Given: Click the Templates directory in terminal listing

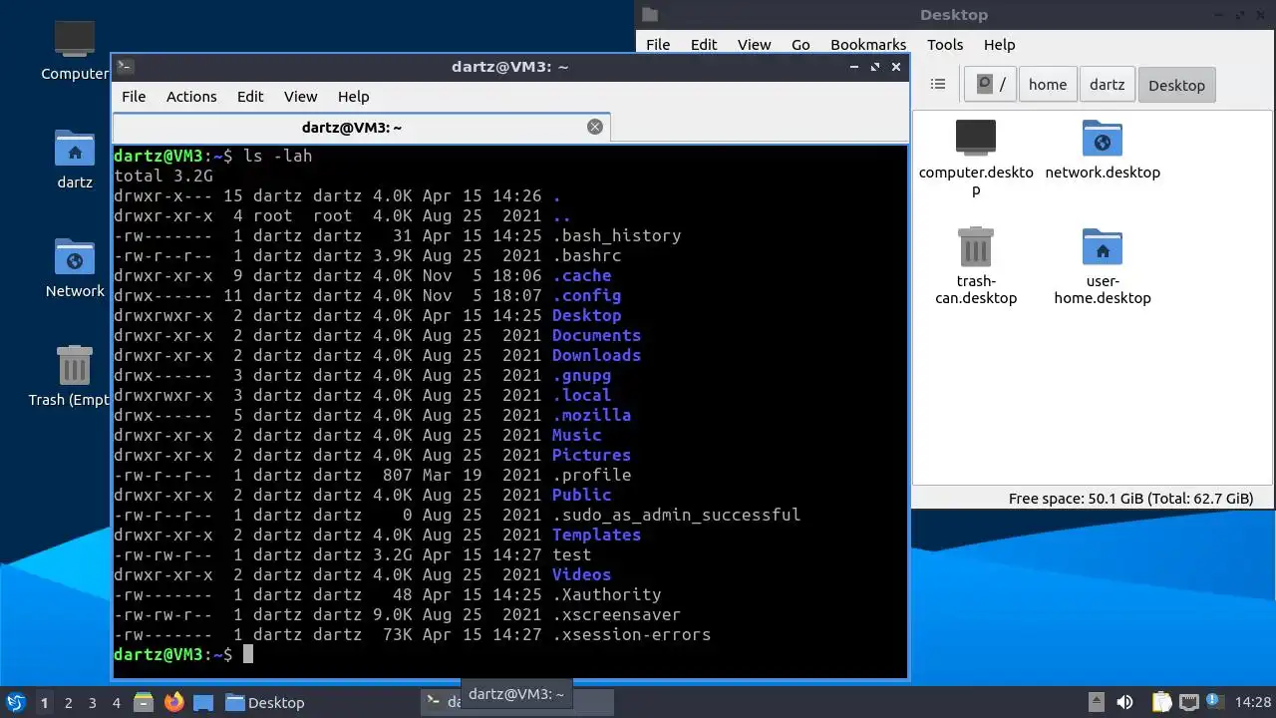Looking at the screenshot, I should (x=596, y=535).
